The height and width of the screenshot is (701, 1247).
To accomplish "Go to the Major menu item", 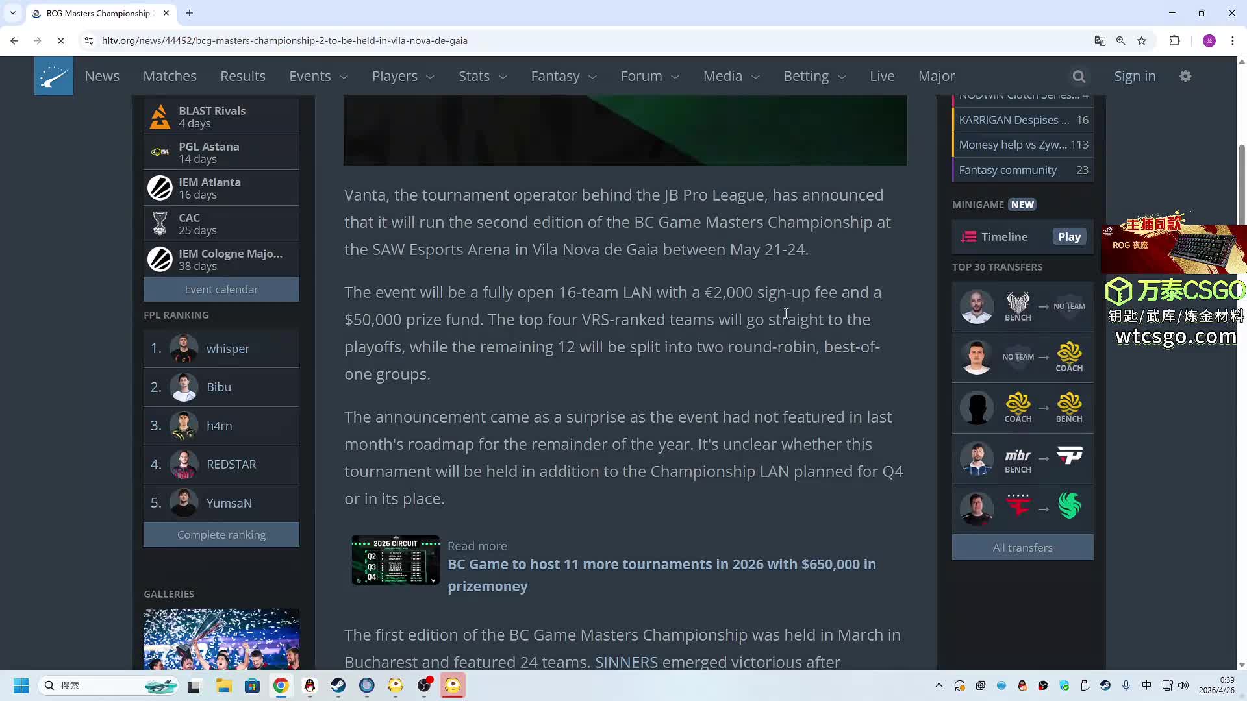I will 936,77.
